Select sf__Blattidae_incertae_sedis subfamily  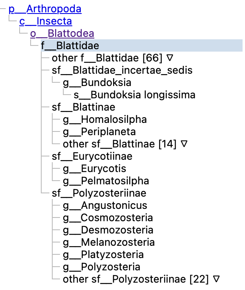point(122,70)
